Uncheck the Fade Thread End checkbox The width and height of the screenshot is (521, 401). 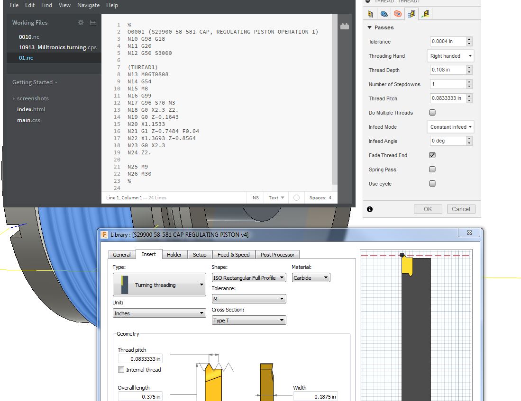(x=432, y=155)
